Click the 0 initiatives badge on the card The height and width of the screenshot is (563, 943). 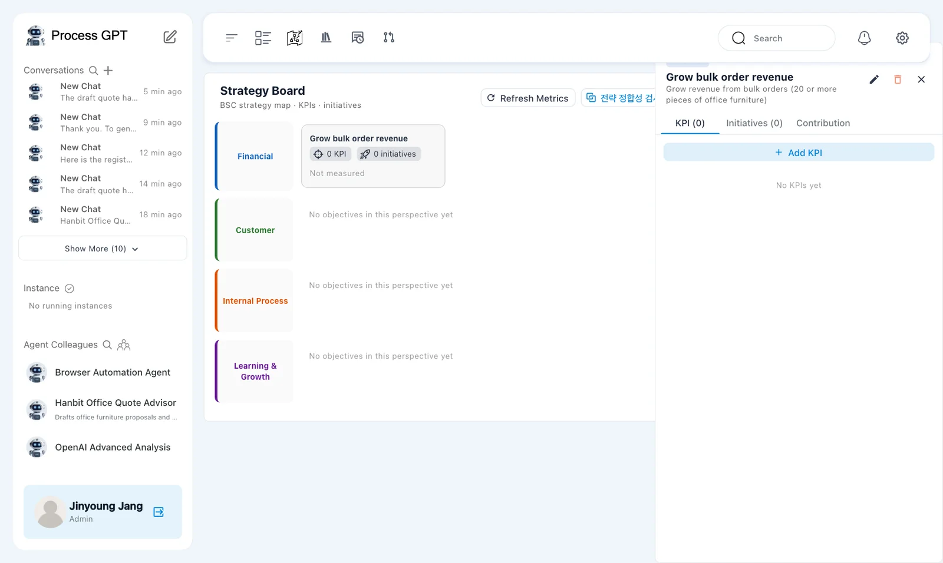pyautogui.click(x=388, y=154)
